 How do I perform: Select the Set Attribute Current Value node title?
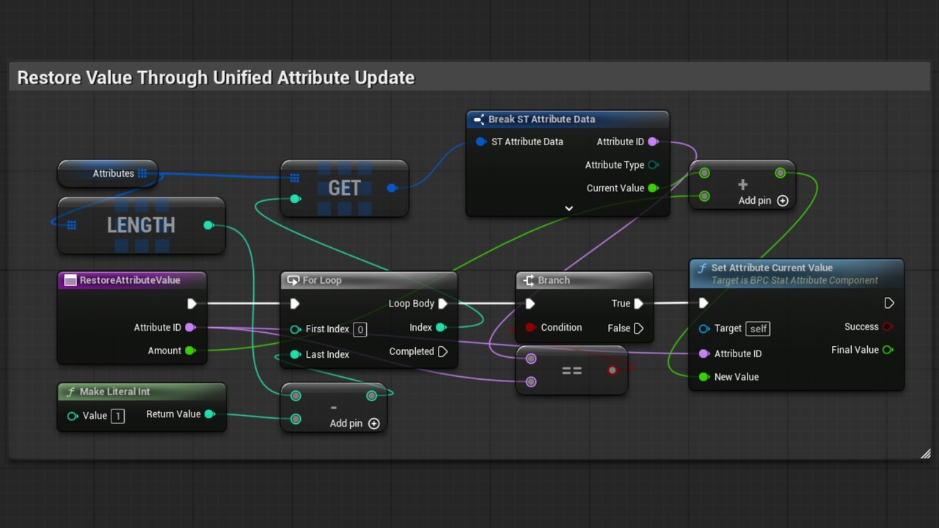(x=772, y=268)
